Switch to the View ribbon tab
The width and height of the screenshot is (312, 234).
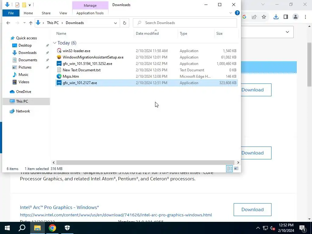pyautogui.click(x=63, y=13)
